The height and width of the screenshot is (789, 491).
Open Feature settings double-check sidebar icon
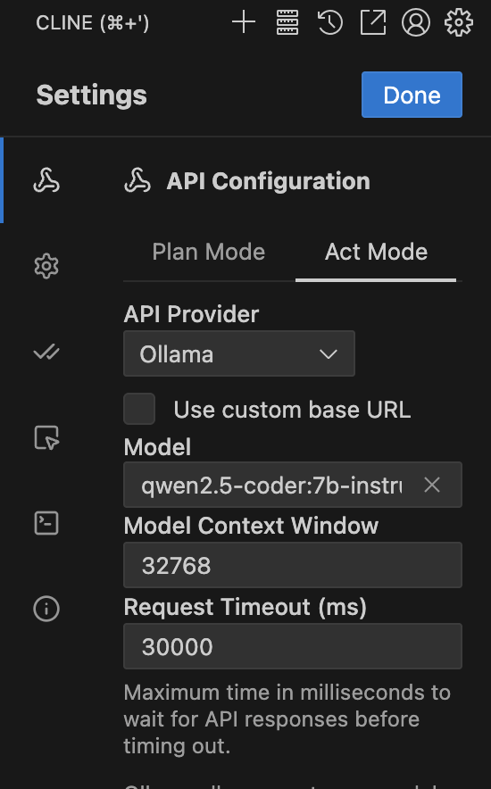[x=46, y=352]
